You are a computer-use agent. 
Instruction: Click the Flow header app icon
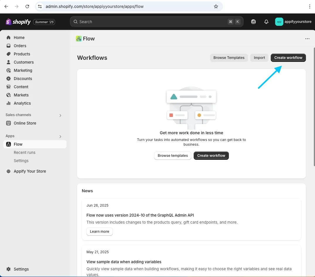(79, 39)
